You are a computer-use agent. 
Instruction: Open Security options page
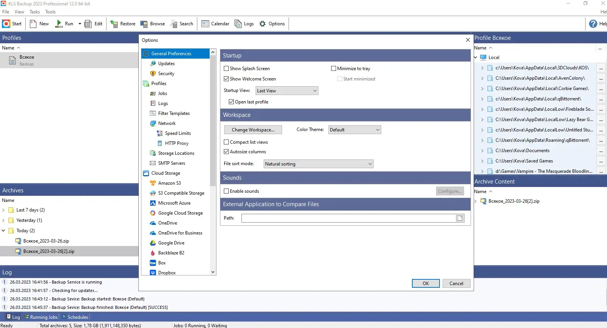click(x=166, y=74)
